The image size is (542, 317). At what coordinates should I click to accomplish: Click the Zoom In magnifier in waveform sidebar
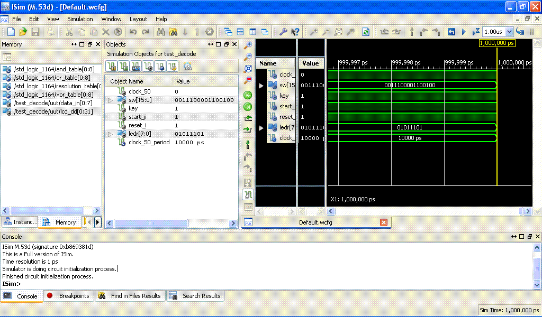click(248, 45)
